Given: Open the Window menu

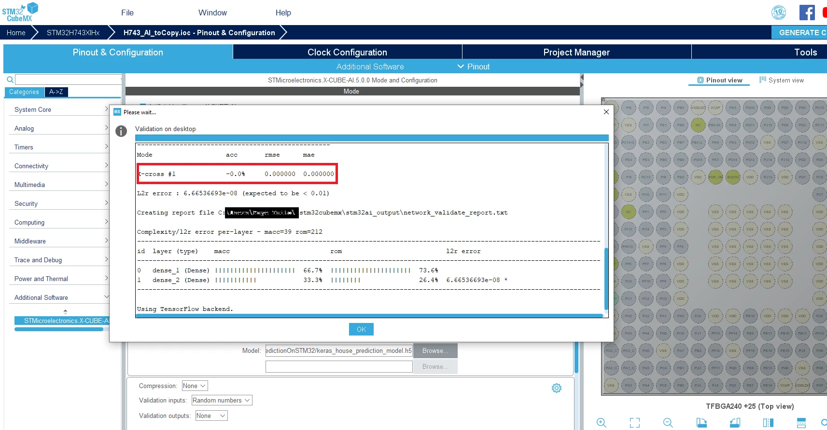Looking at the screenshot, I should click(x=212, y=13).
